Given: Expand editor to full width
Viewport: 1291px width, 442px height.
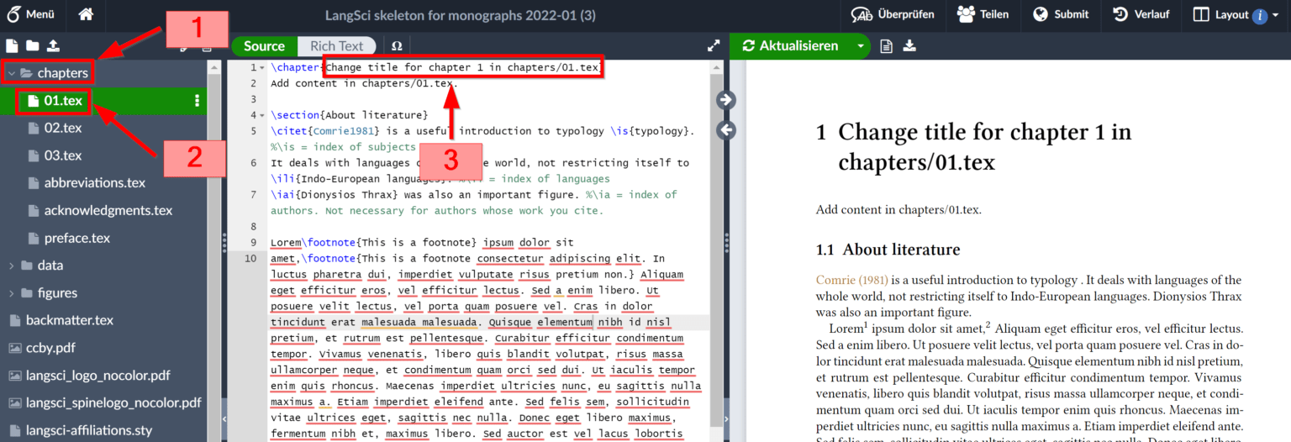Looking at the screenshot, I should coord(714,46).
